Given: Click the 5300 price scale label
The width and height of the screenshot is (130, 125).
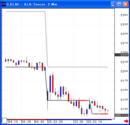Looking at the screenshot, I should point(124,34).
